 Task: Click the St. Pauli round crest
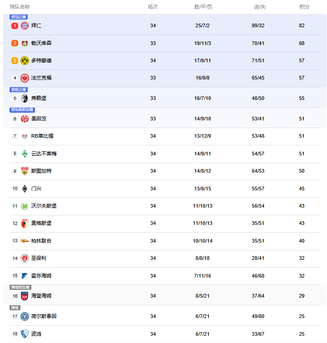25,258
